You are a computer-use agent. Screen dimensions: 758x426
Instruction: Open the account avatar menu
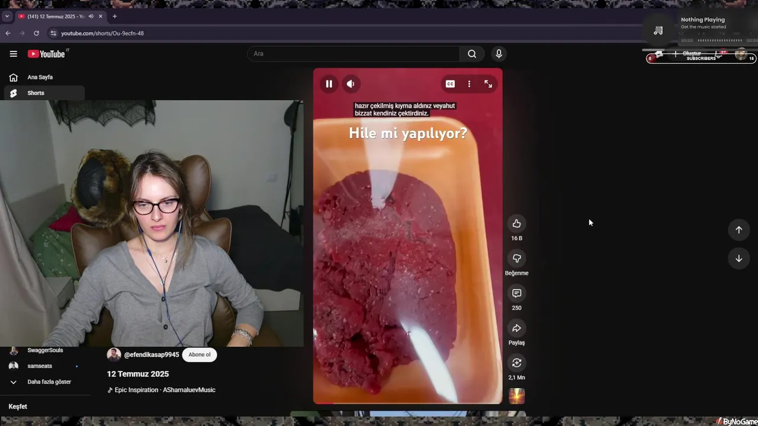click(741, 54)
